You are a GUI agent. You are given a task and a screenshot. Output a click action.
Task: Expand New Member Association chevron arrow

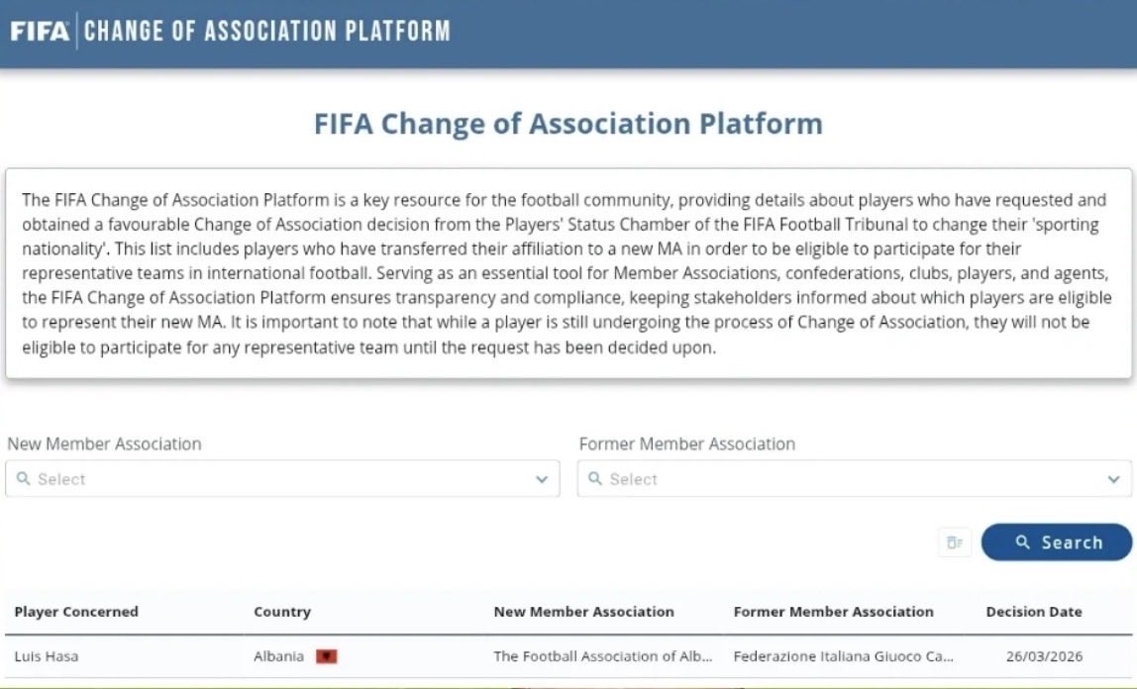point(542,479)
